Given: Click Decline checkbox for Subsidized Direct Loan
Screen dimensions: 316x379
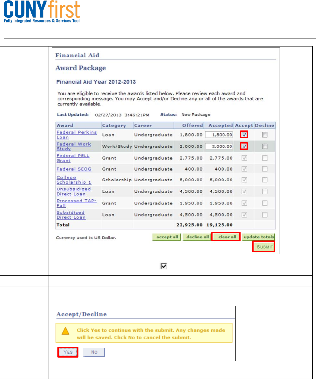Looking at the screenshot, I should coord(265,215).
